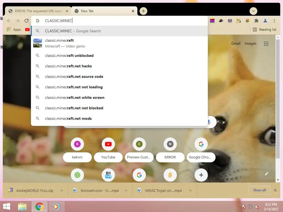Viewport: 283px width, 212px height.
Task: Open the YouTube bookmark icon in bookmarks bar
Action: click(x=27, y=29)
